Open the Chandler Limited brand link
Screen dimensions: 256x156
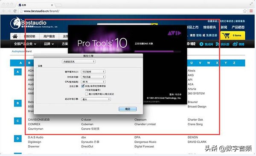145,124
